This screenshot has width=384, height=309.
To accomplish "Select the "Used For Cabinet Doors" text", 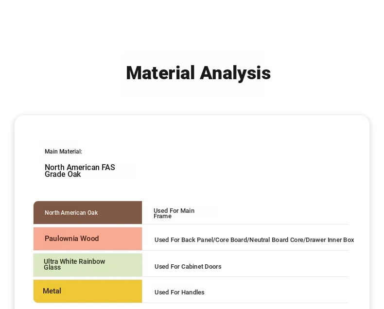I will click(188, 266).
